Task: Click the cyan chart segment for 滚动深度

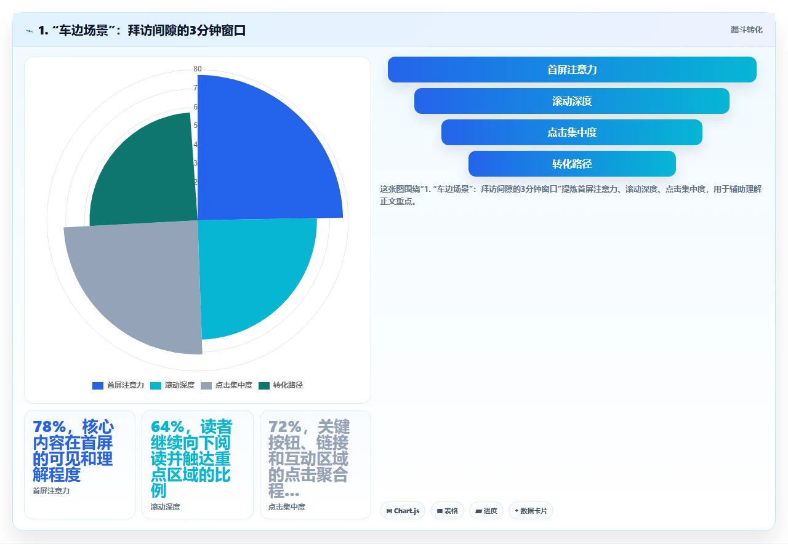Action: point(249,271)
